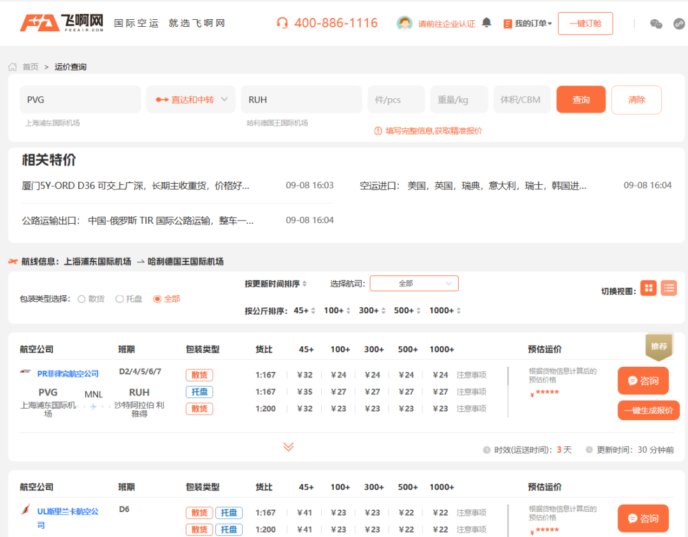Open the 直达和中转 route type dropdown
688x537 pixels.
tap(191, 99)
